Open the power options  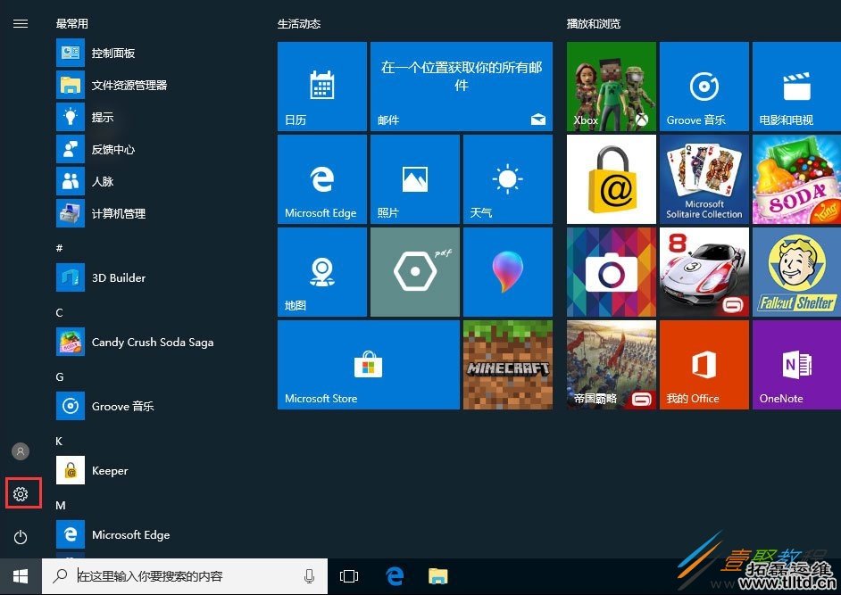click(x=21, y=537)
